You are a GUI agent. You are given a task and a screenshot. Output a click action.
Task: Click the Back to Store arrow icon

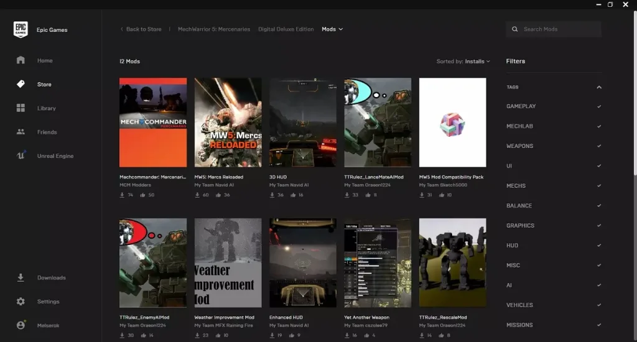pyautogui.click(x=121, y=29)
